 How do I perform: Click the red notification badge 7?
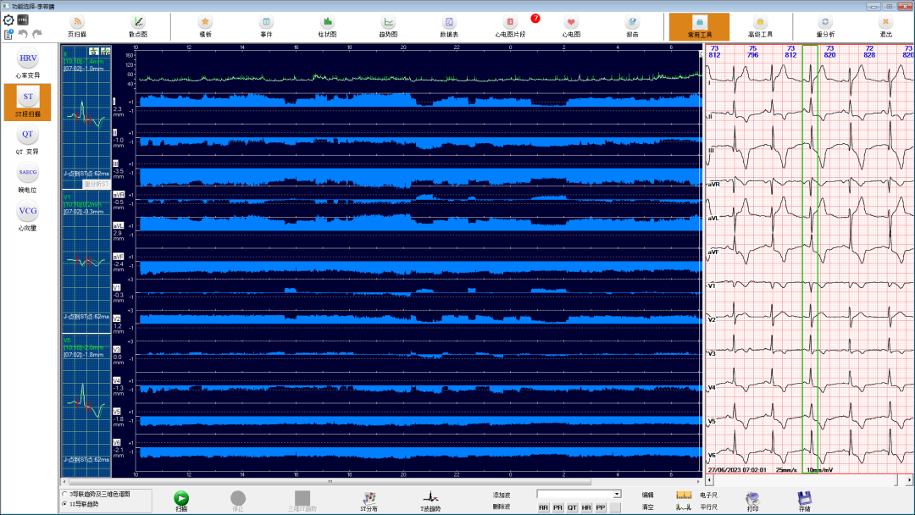pyautogui.click(x=535, y=19)
